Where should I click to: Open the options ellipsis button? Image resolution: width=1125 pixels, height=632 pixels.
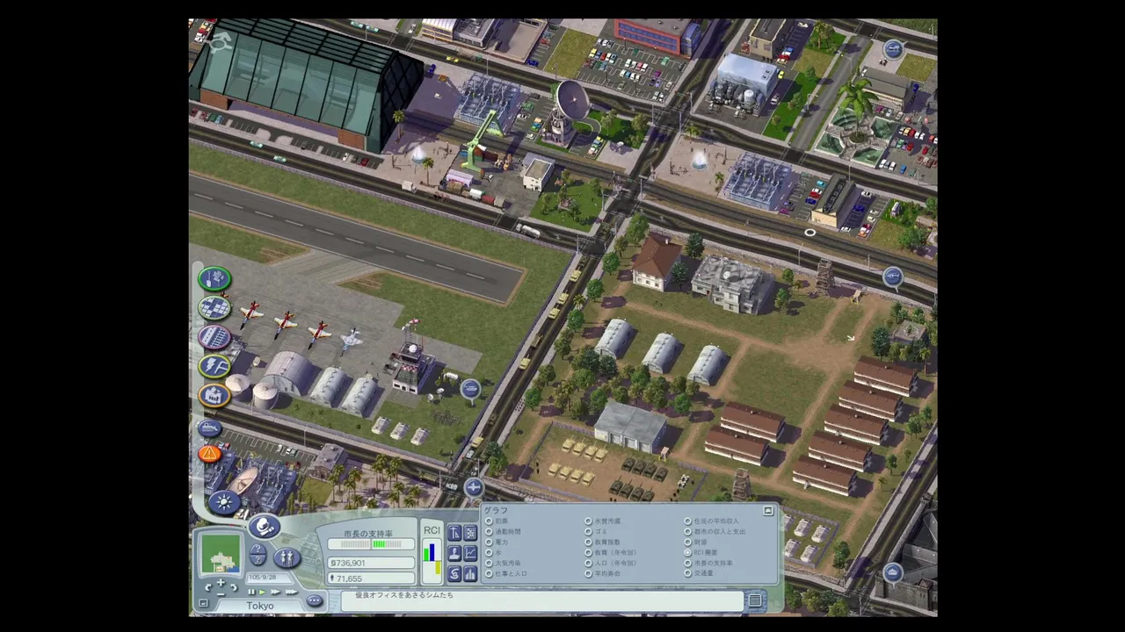[315, 600]
